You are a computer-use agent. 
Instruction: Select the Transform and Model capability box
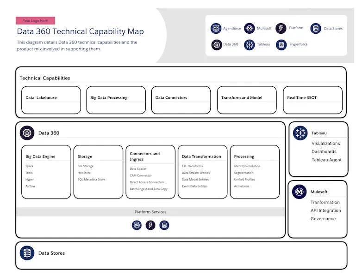tap(247, 100)
